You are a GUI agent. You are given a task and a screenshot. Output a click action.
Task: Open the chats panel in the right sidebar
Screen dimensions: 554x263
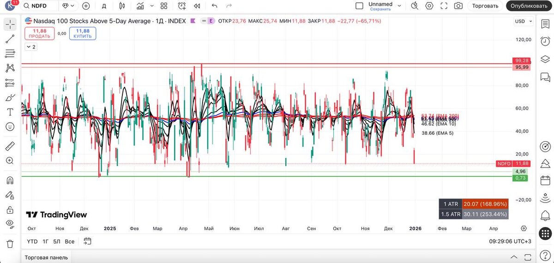(545, 76)
